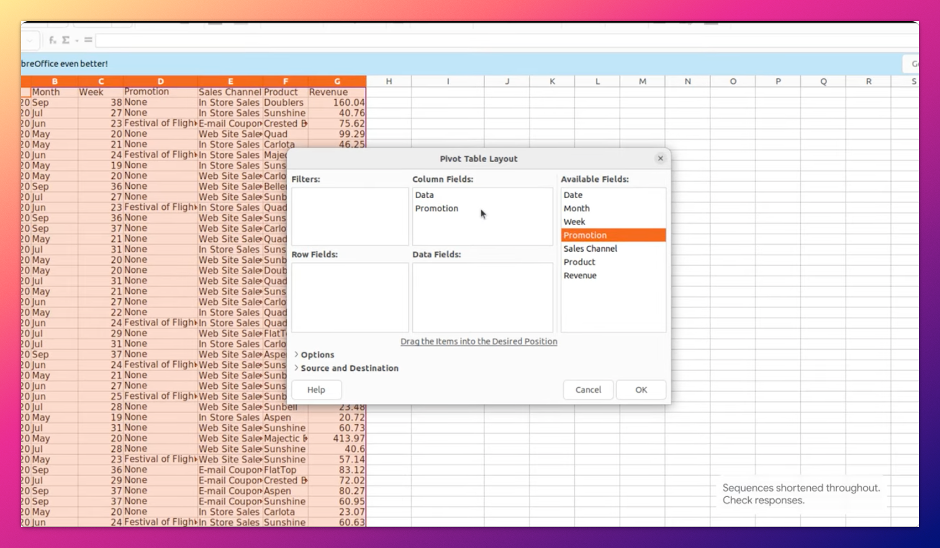Click the Sum sigma icon
940x548 pixels.
65,40
